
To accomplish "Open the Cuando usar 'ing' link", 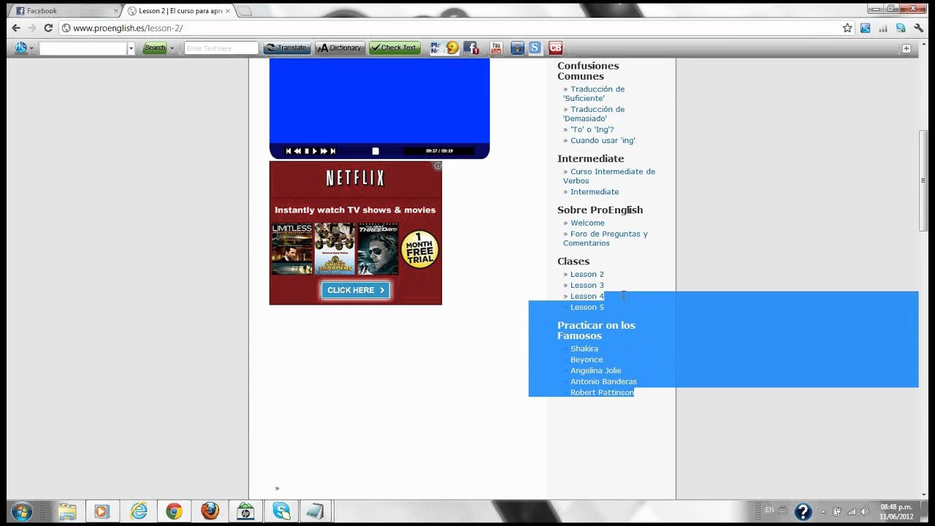I will (603, 140).
